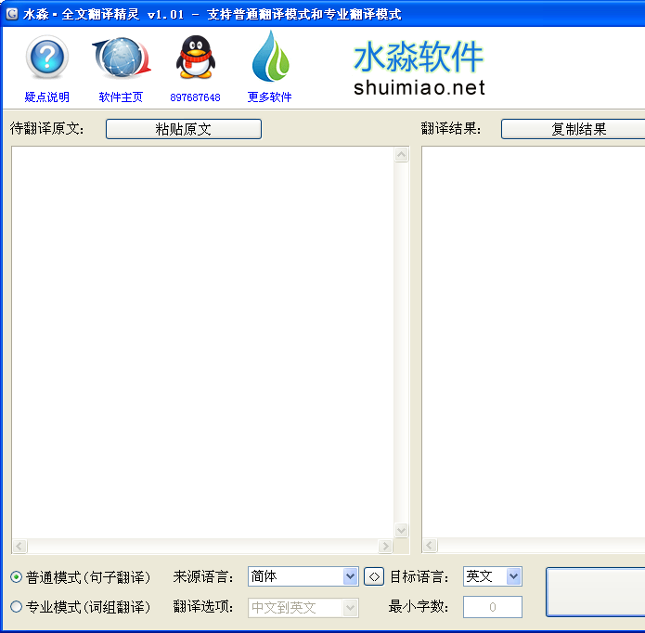Image resolution: width=645 pixels, height=633 pixels.
Task: Open the 更多软件 water drop icon
Action: [270, 58]
